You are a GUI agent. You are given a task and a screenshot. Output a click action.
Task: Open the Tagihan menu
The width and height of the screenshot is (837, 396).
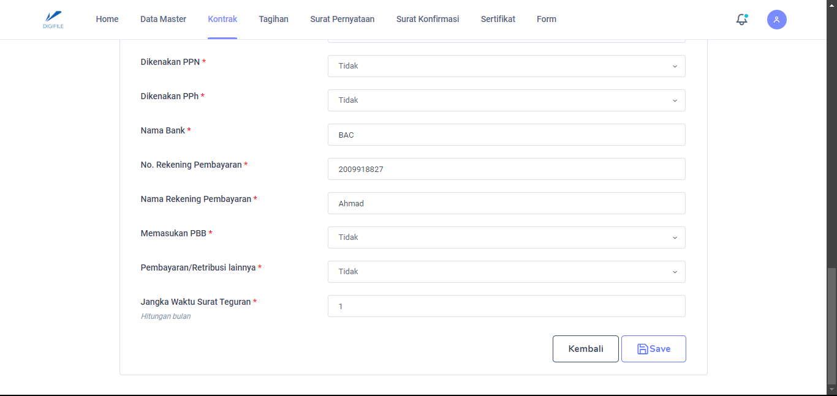point(273,19)
